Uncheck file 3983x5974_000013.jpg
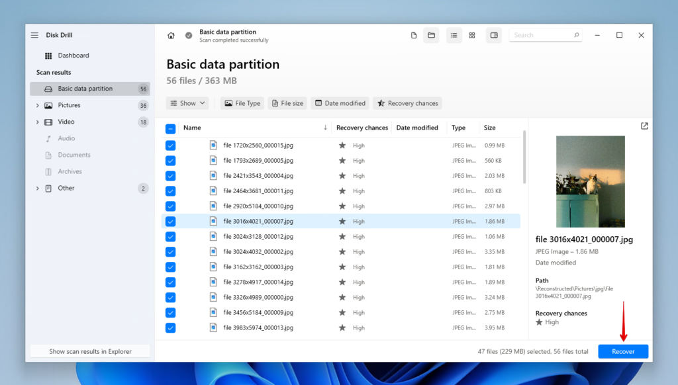The width and height of the screenshot is (678, 385). (171, 327)
